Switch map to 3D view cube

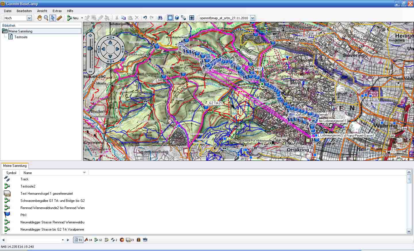177,18
